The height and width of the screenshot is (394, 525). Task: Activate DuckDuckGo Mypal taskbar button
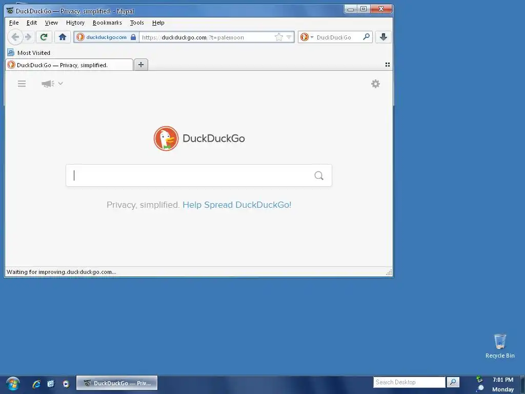pos(117,383)
